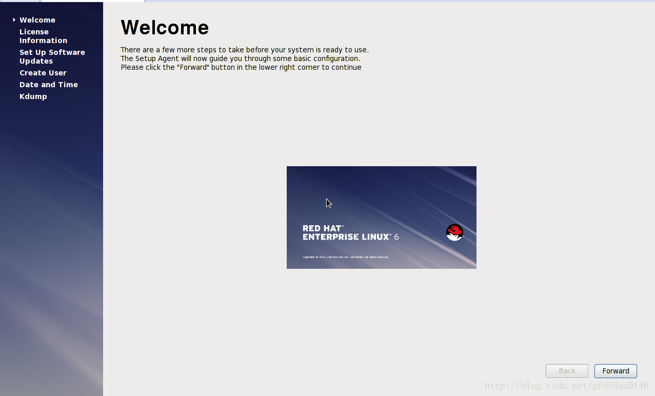This screenshot has height=396, width=655.
Task: Click the line starting "There are a few more steps"
Action: point(245,50)
